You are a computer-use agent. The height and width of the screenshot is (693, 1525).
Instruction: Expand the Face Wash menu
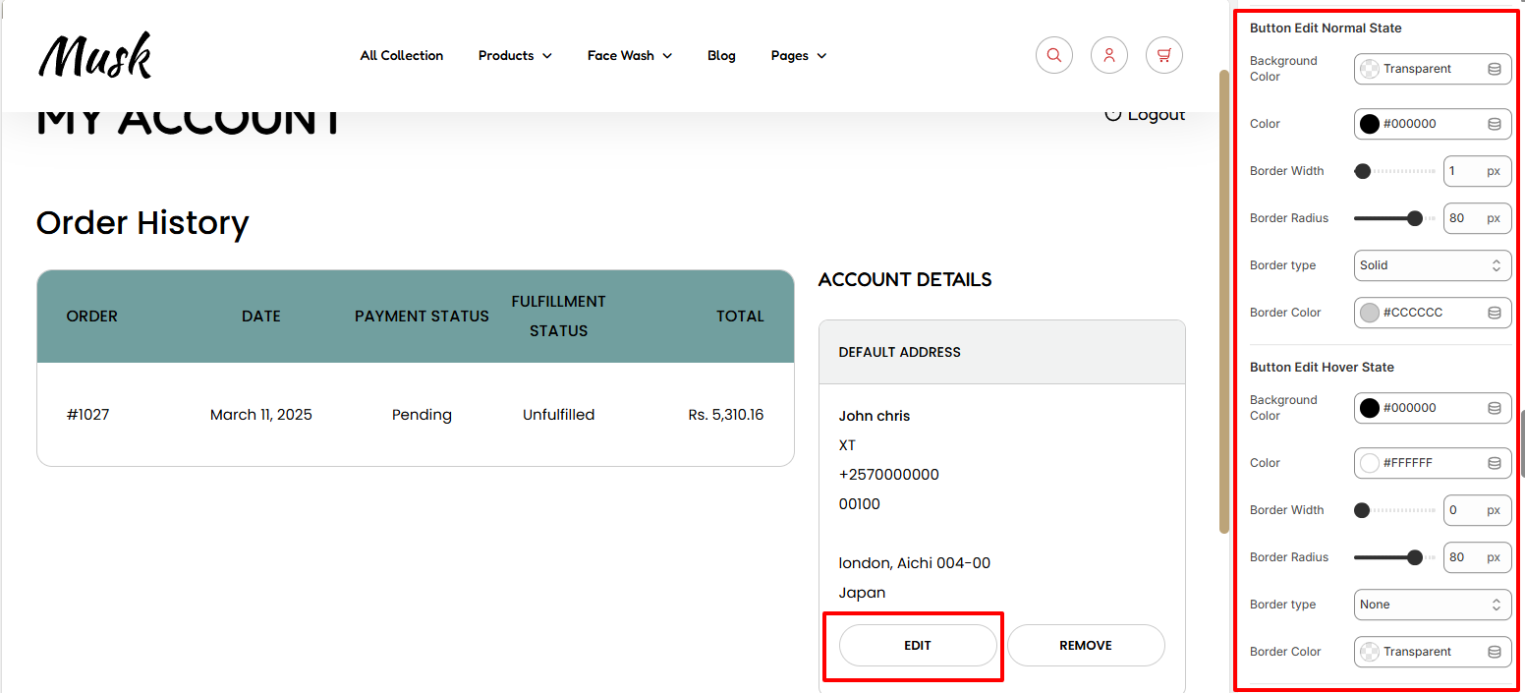click(x=630, y=56)
